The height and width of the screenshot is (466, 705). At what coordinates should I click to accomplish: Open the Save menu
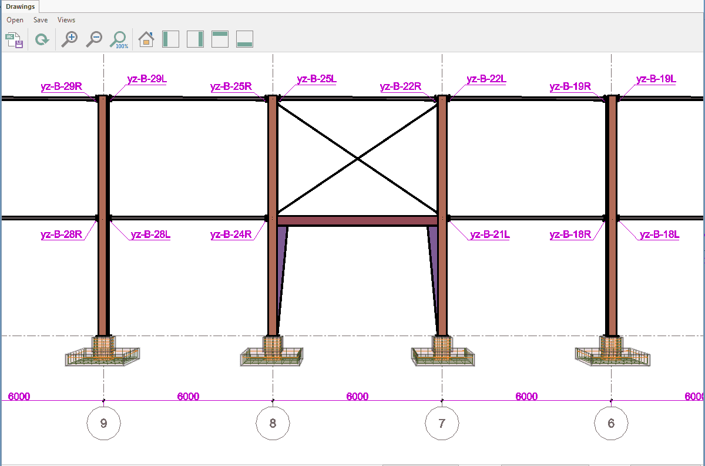pos(41,20)
